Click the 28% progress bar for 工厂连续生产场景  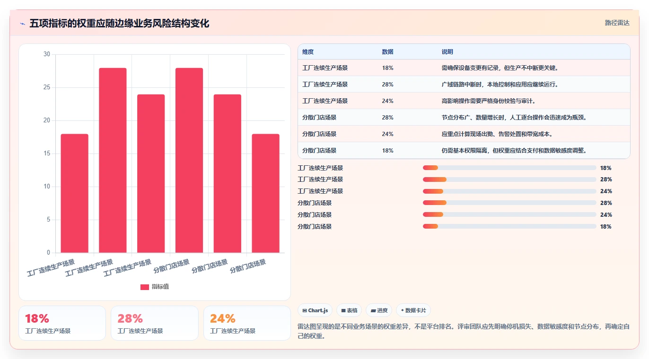pos(509,179)
